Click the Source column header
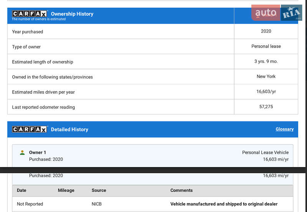 (99, 190)
